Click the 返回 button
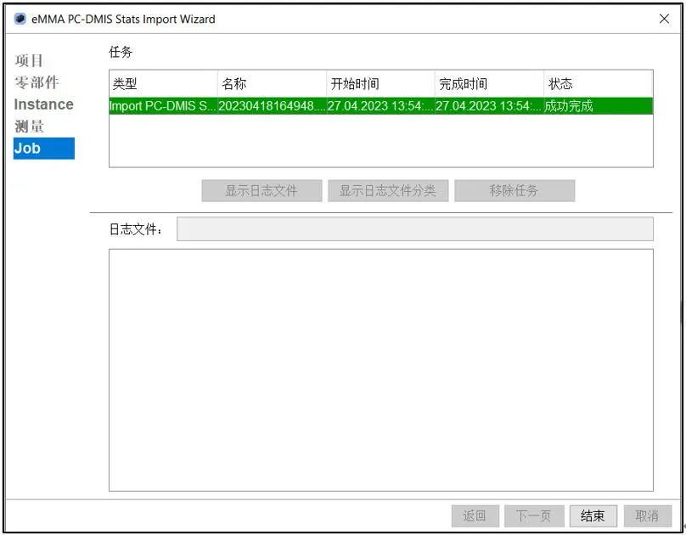This screenshot has height=535, width=686. click(475, 516)
